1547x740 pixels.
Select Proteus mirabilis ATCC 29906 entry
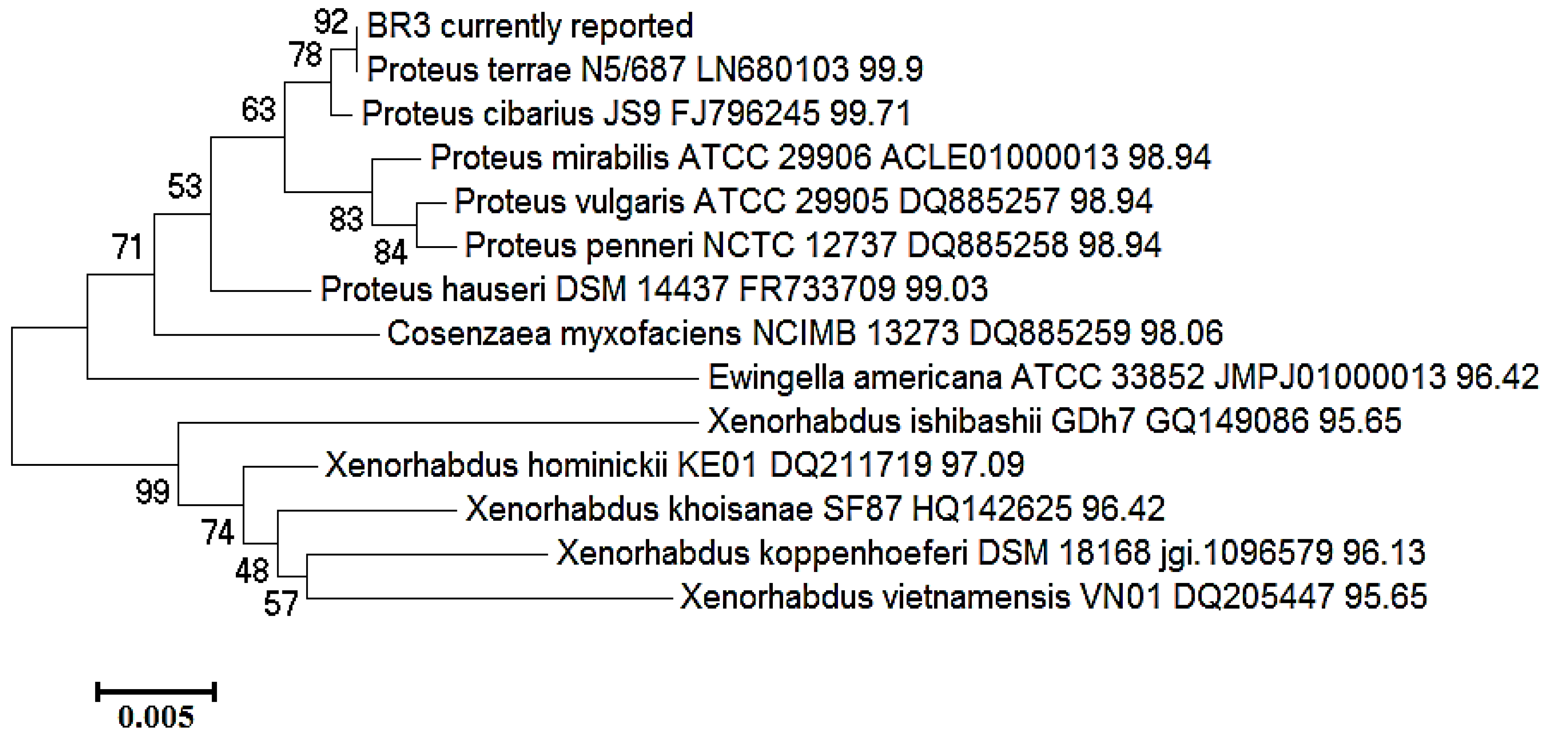pos(820,158)
